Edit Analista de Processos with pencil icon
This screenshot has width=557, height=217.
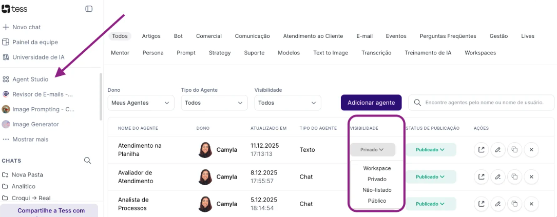click(x=498, y=204)
